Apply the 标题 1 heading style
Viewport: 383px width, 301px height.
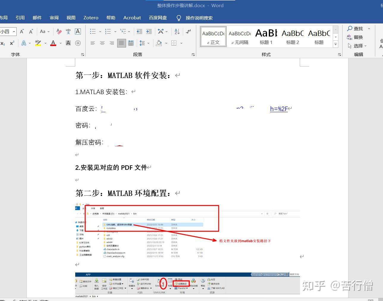[x=266, y=36]
